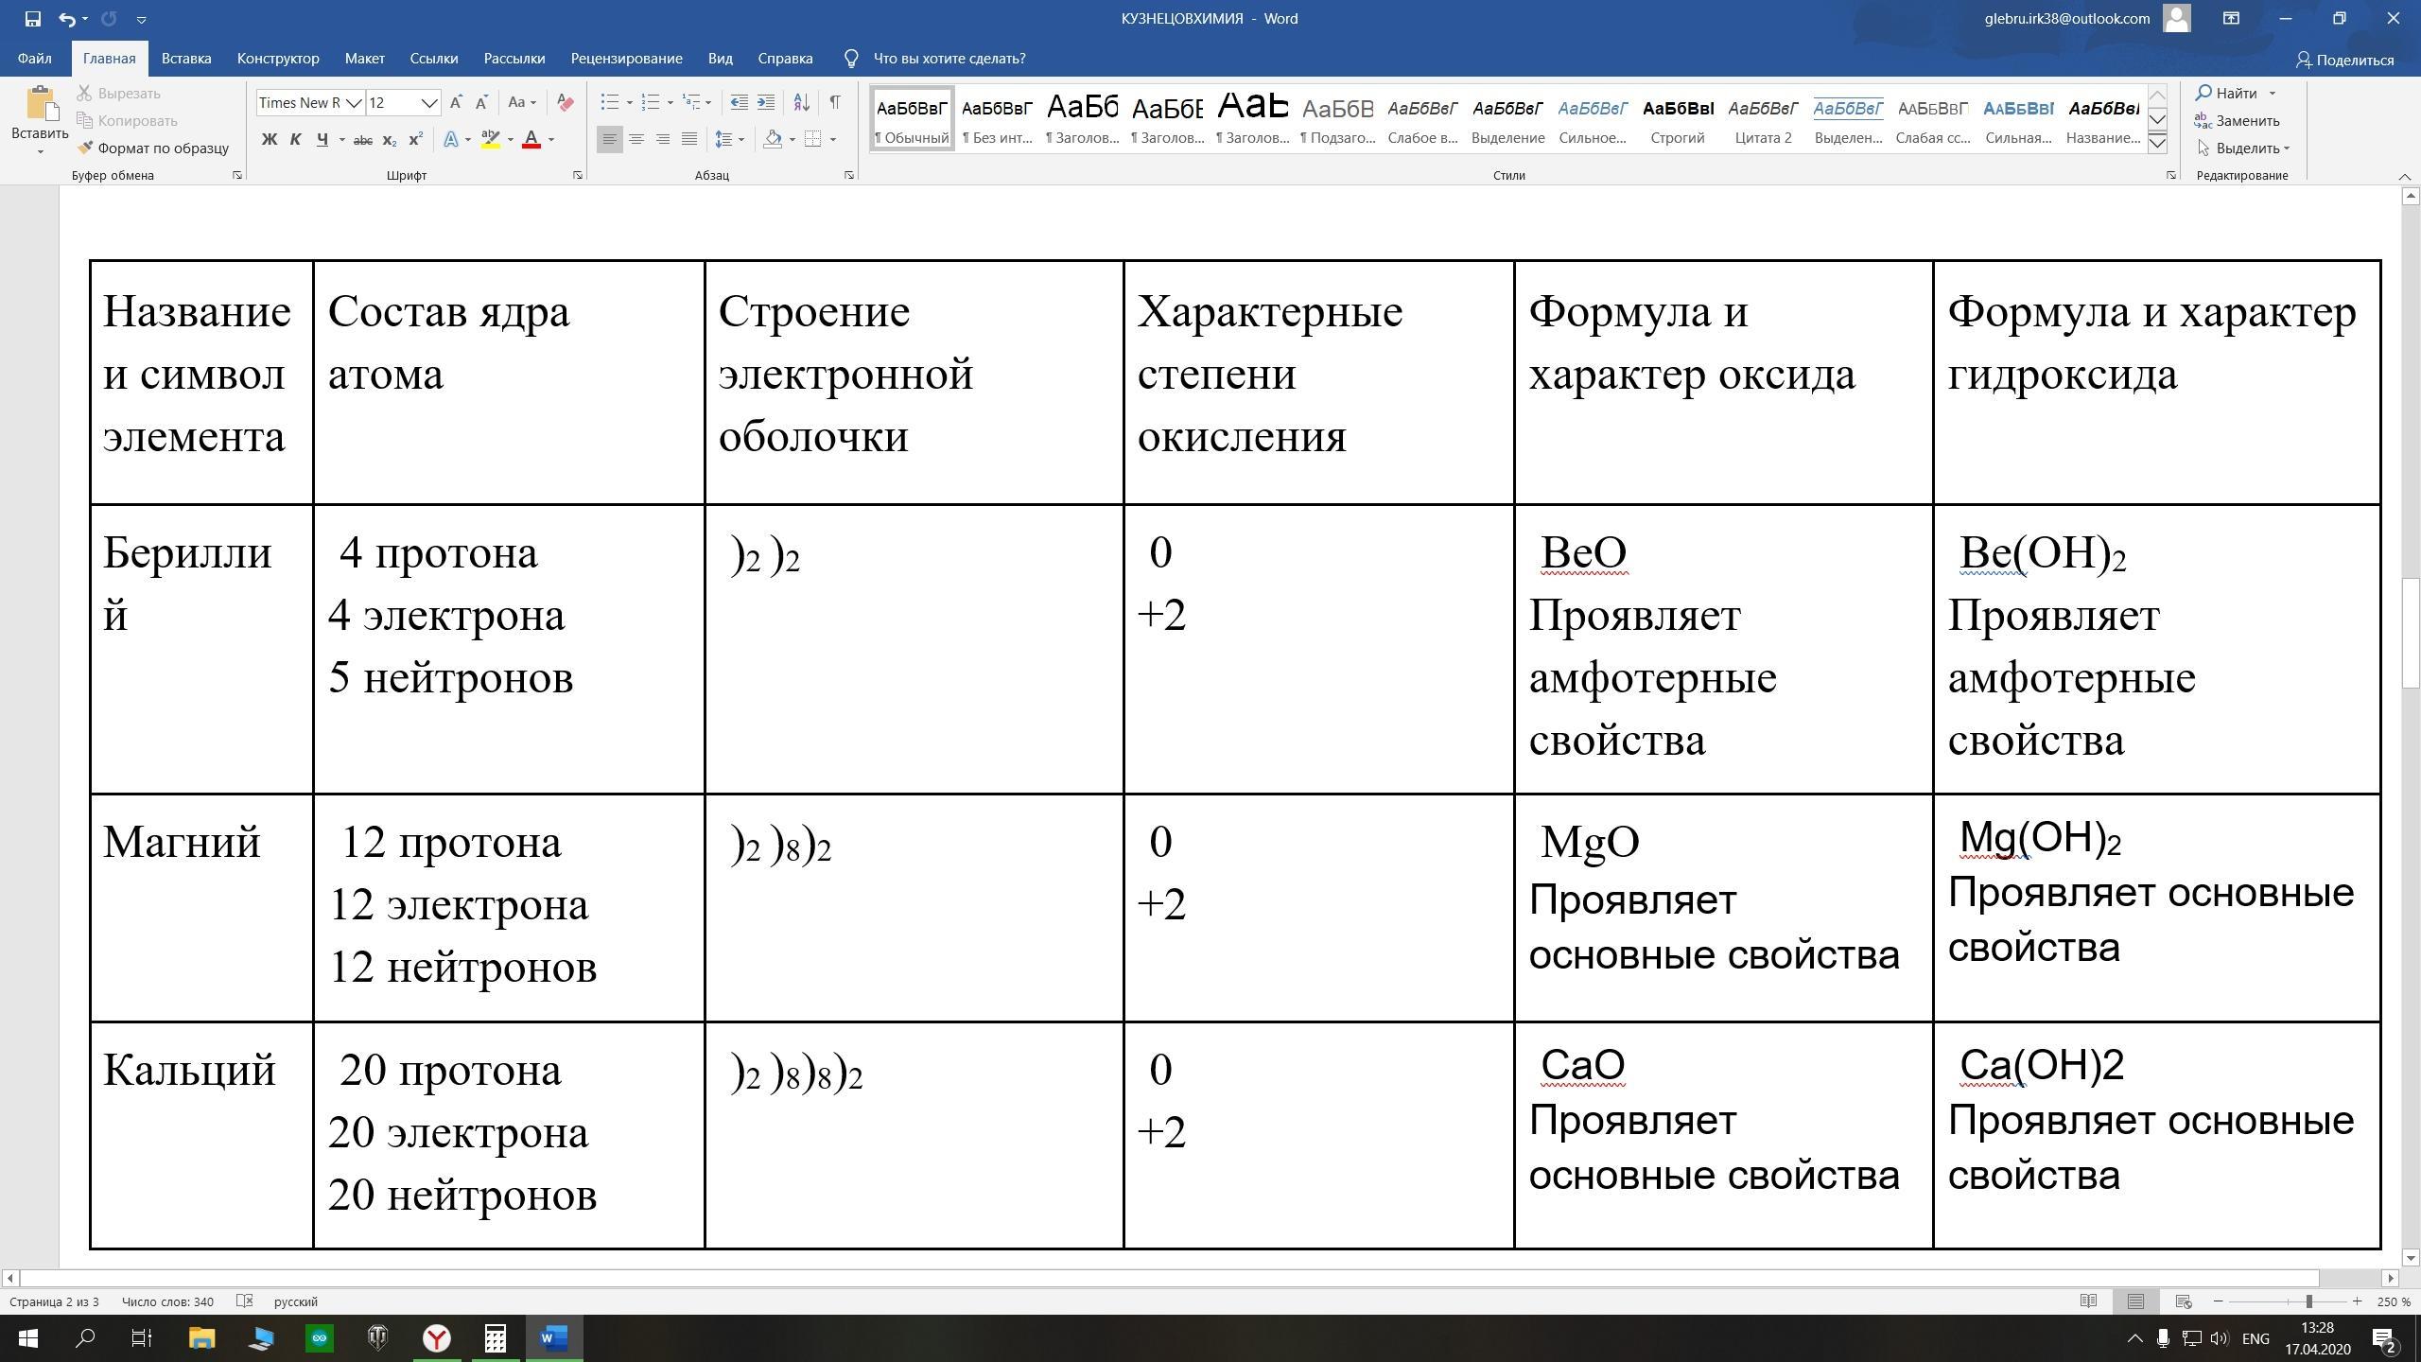Toggle strikethrough (abc) formatting

coord(362,139)
